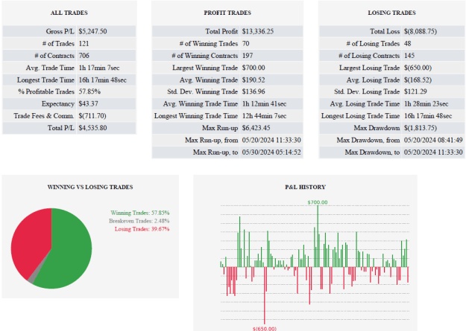Viewport: 466px width, 331px height.
Task: Click the Expectancy value $43.37
Action: [x=88, y=104]
